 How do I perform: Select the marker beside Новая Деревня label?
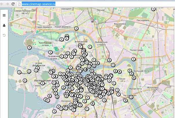(76, 28)
